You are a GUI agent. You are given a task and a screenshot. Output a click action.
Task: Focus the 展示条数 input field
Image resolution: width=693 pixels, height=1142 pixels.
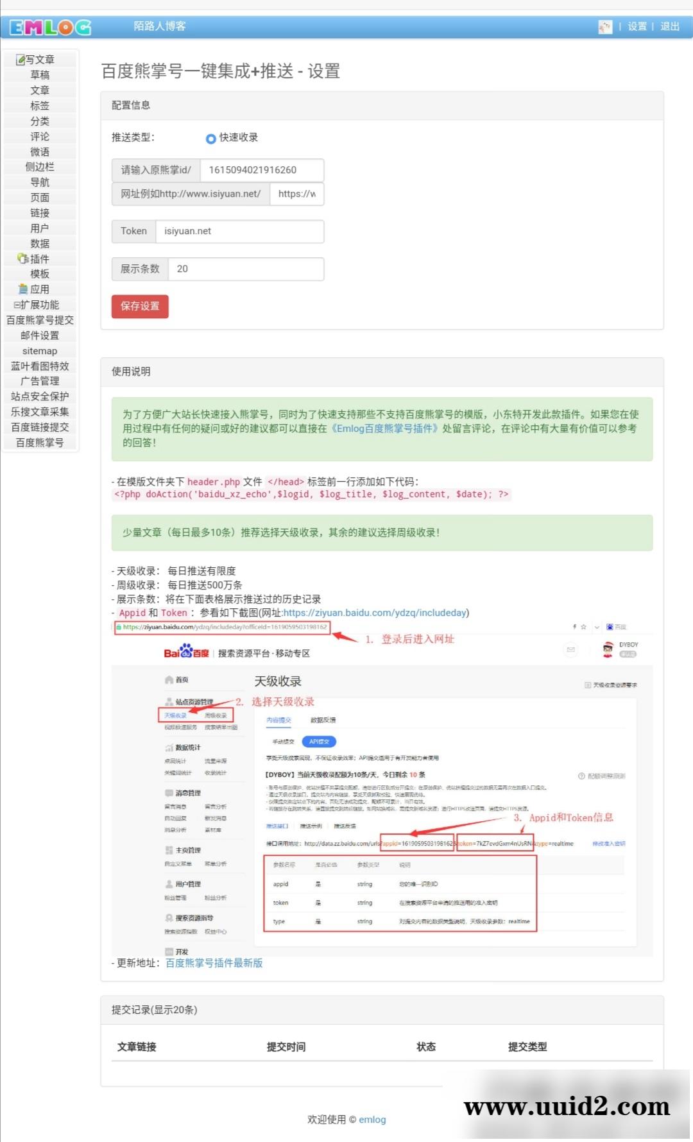click(246, 269)
